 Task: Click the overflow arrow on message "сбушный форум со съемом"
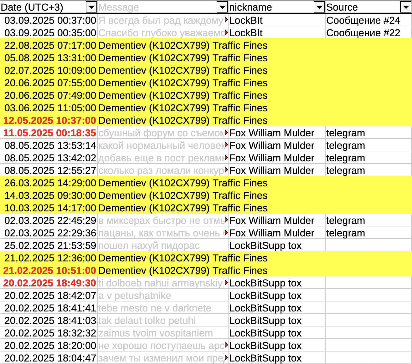pos(226,133)
